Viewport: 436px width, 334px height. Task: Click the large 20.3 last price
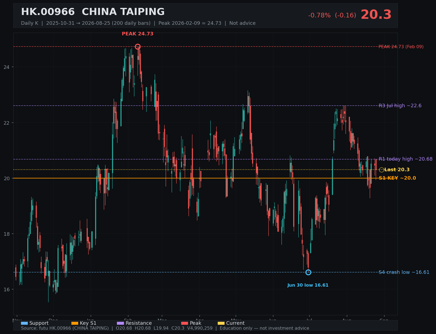[x=376, y=15]
